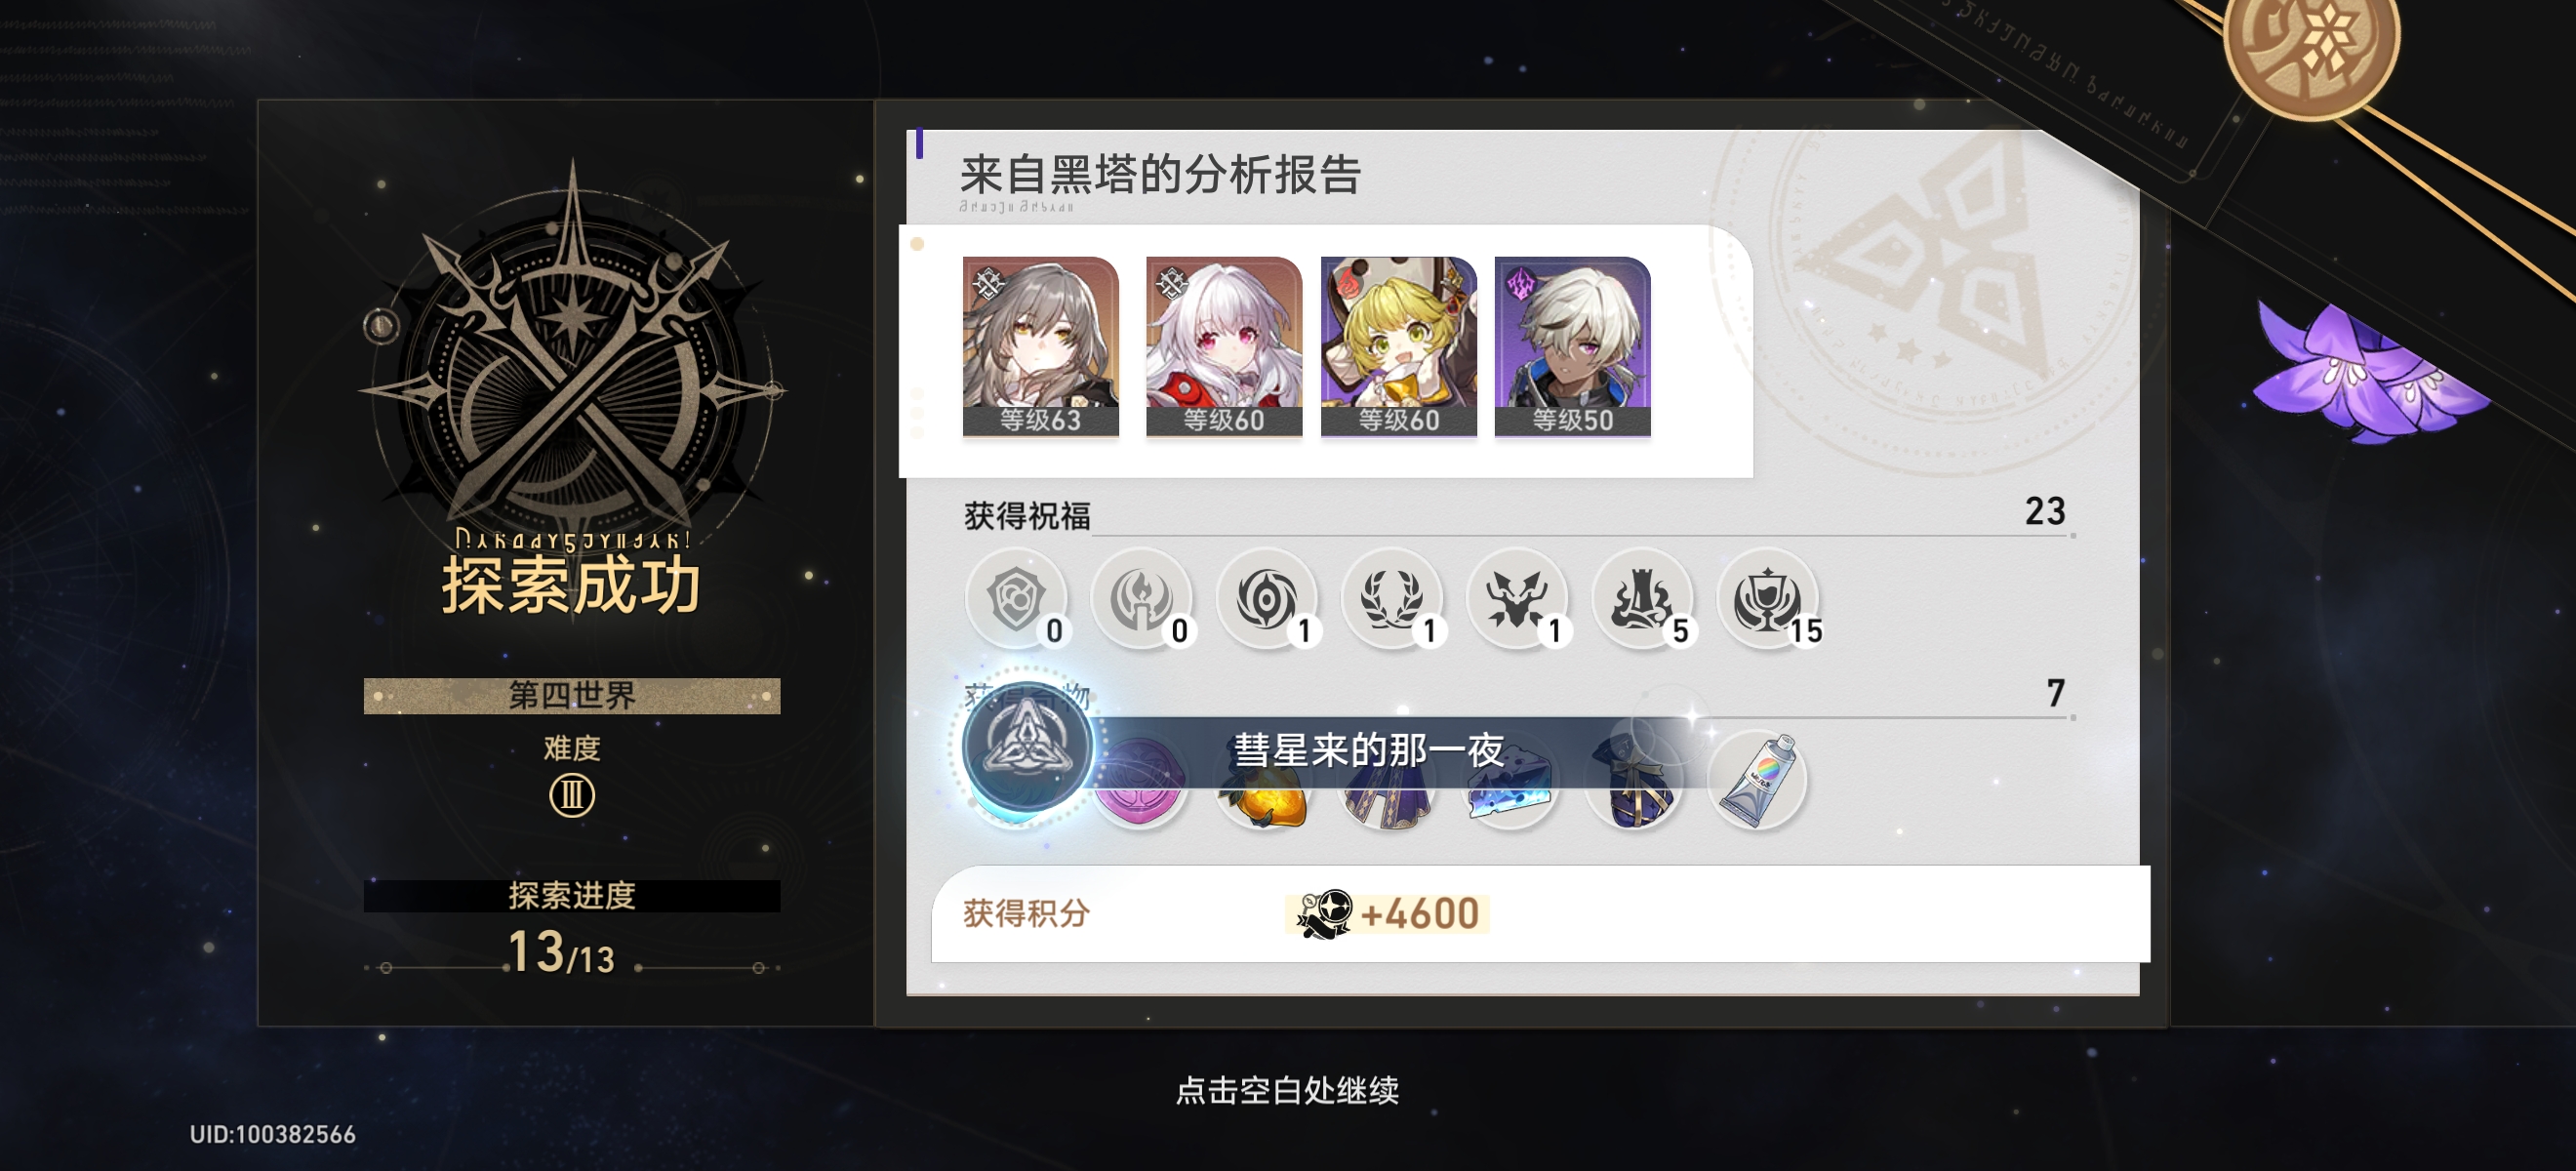Open the level 63 character portrait
Screen dimensions: 2576x1171
pos(1040,346)
